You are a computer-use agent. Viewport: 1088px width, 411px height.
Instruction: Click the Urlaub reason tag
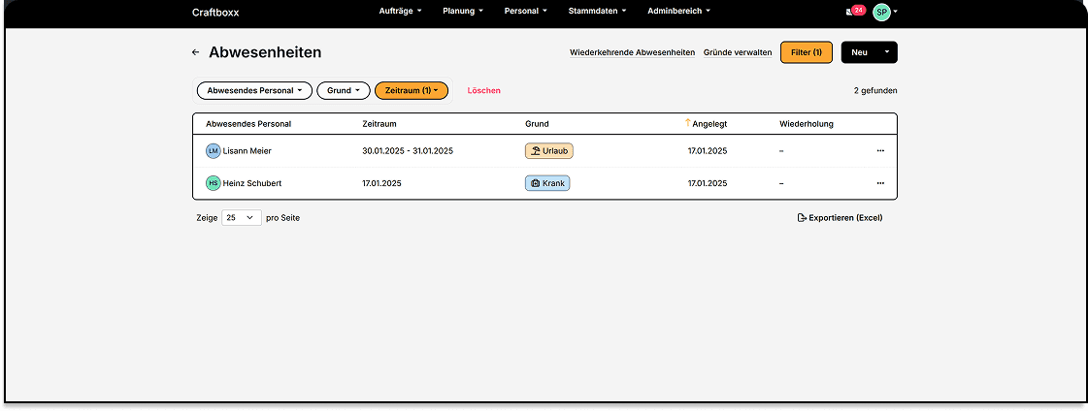point(549,150)
